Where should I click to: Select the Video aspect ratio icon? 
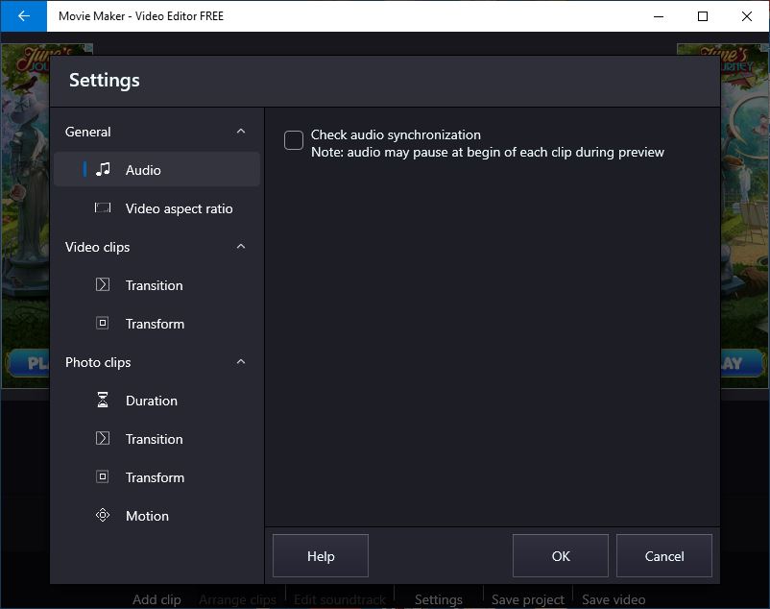103,207
